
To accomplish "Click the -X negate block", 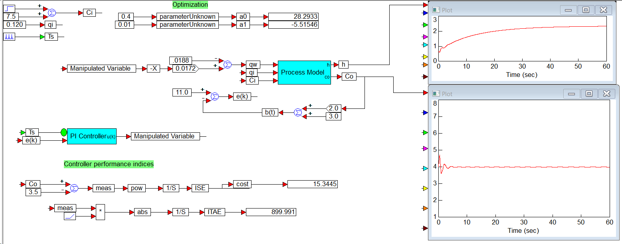I will (x=153, y=69).
